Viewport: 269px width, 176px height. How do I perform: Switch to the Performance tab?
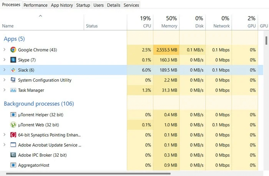[x=35, y=5]
